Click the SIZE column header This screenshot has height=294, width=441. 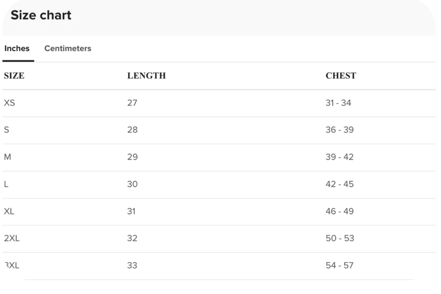14,76
